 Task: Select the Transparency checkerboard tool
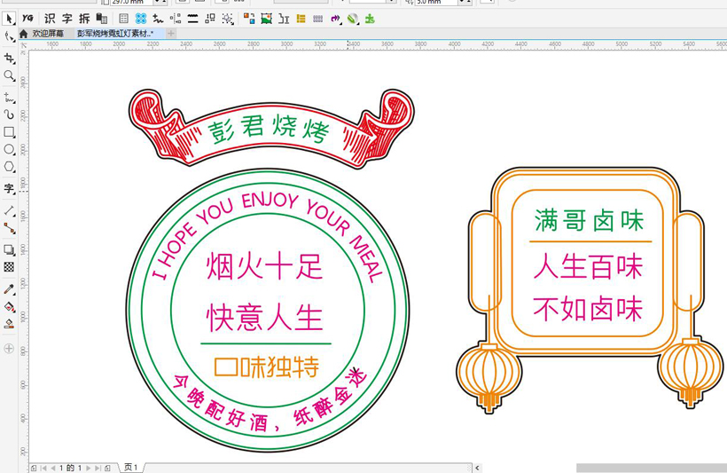point(9,267)
